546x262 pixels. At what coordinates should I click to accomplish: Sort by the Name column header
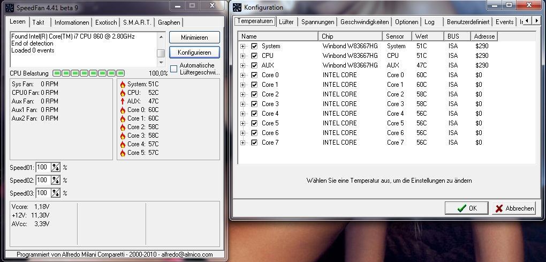pos(278,36)
